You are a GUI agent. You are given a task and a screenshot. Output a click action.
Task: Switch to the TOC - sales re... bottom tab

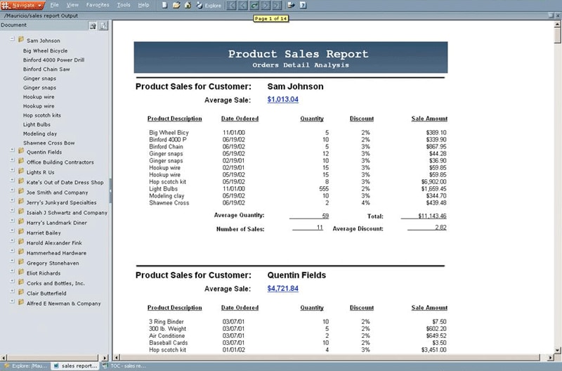124,366
